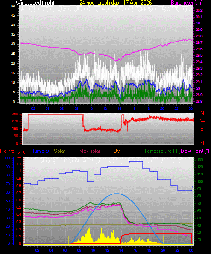Click windspeed axis value 5
The width and height of the screenshot is (211, 254).
tap(14, 92)
